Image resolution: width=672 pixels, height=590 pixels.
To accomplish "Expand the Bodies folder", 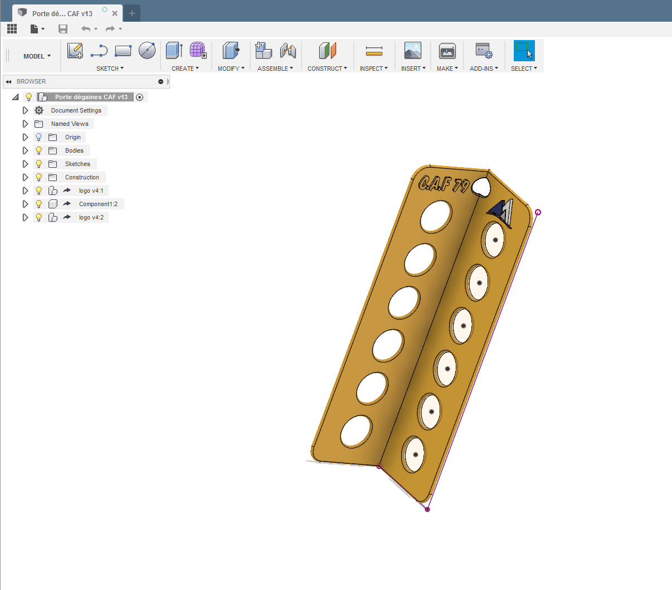I will pos(25,150).
